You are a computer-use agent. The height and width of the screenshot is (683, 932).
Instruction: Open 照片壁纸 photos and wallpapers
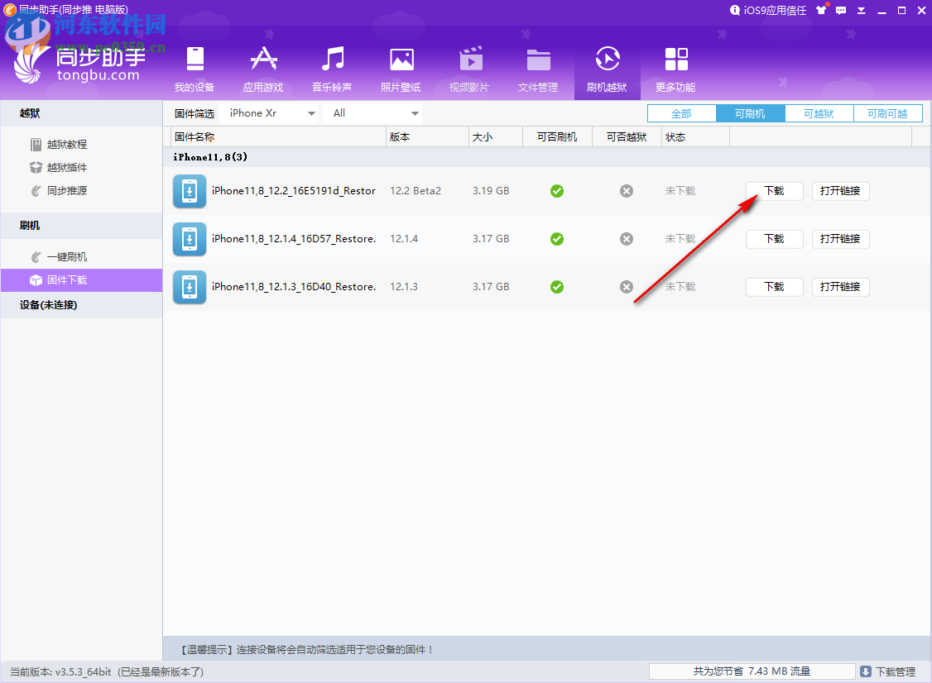click(401, 70)
